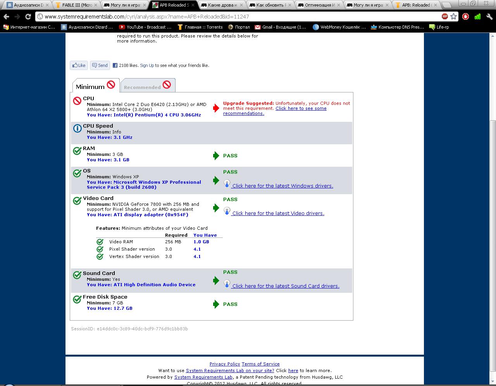Click the Windows drivers download icon
This screenshot has height=386, width=496.
pyautogui.click(x=227, y=183)
